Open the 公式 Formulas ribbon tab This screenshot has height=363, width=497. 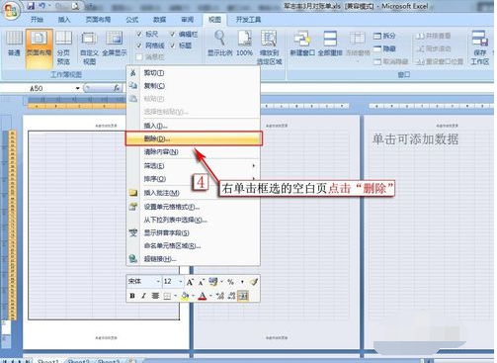(x=132, y=20)
